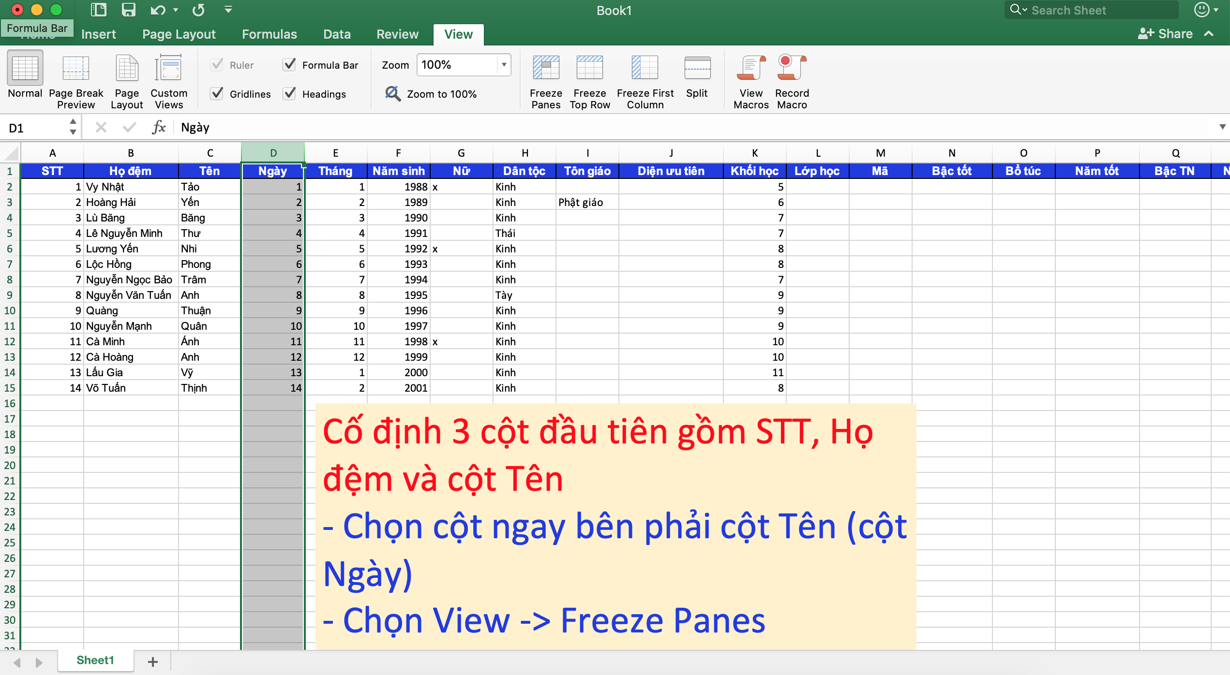The image size is (1230, 675).
Task: Toggle the Gridlines checkbox
Action: pos(217,93)
